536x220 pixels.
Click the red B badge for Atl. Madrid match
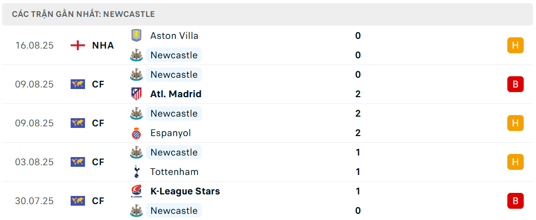click(515, 84)
